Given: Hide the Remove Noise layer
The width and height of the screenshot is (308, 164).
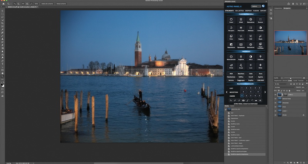Looking at the screenshot, I should (275, 98).
